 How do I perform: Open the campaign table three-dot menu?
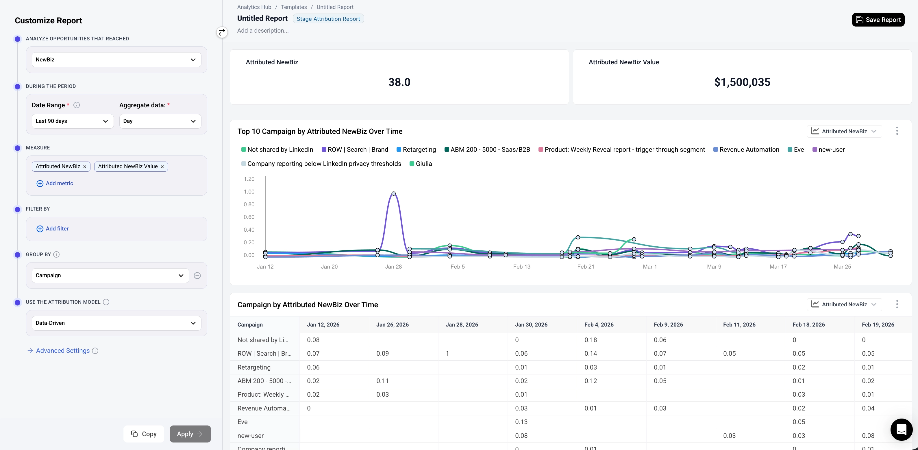[x=897, y=304]
